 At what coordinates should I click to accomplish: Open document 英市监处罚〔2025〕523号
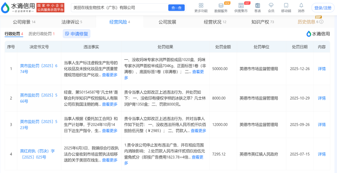pos(39,125)
